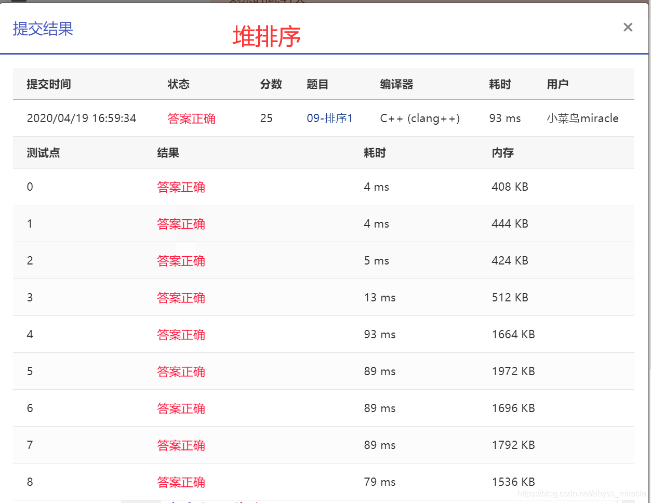The height and width of the screenshot is (503, 651).
Task: Click test point 0 result 答案正确
Action: (x=181, y=187)
